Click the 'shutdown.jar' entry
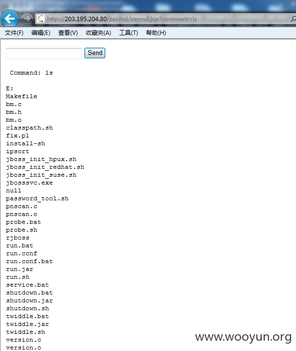Viewport: 296px width, 351px height. click(29, 300)
